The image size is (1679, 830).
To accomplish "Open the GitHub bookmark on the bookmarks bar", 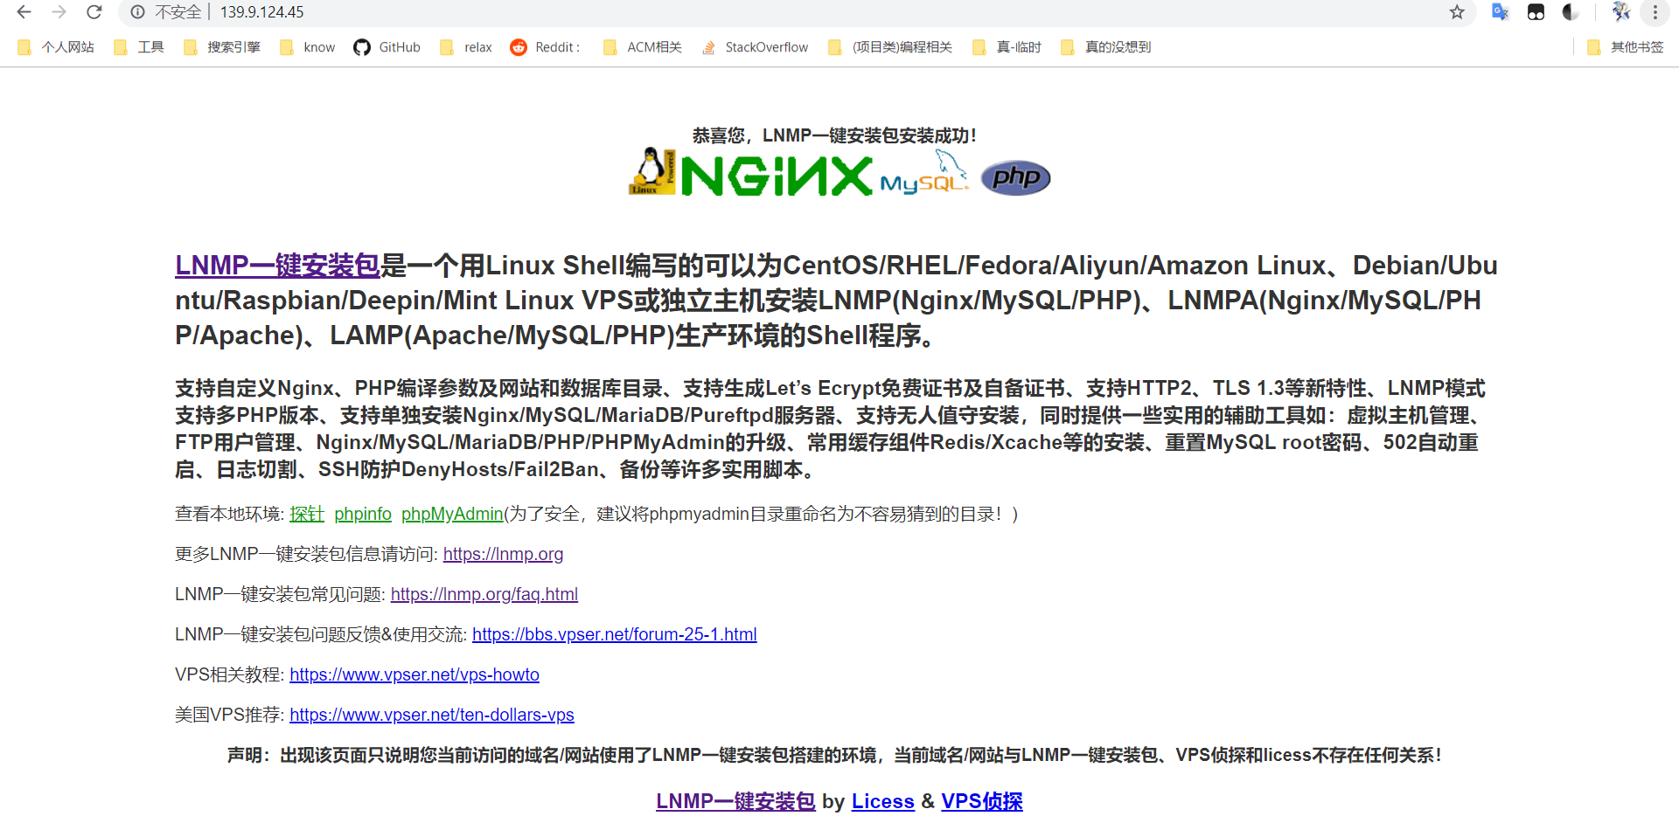I will pos(387,47).
